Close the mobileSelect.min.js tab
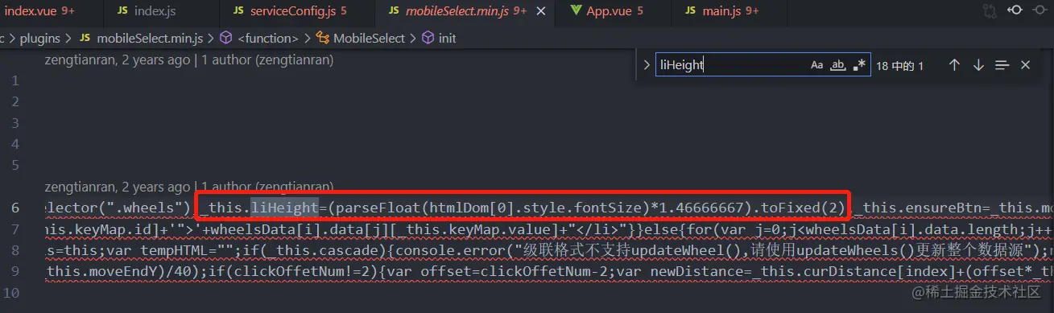Viewport: 1054px width, 313px height. [x=540, y=11]
